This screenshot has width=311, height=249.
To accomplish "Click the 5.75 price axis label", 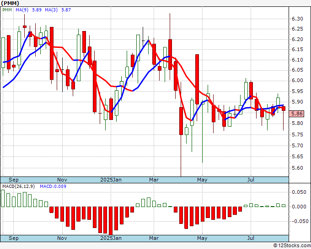I will coord(297,135).
